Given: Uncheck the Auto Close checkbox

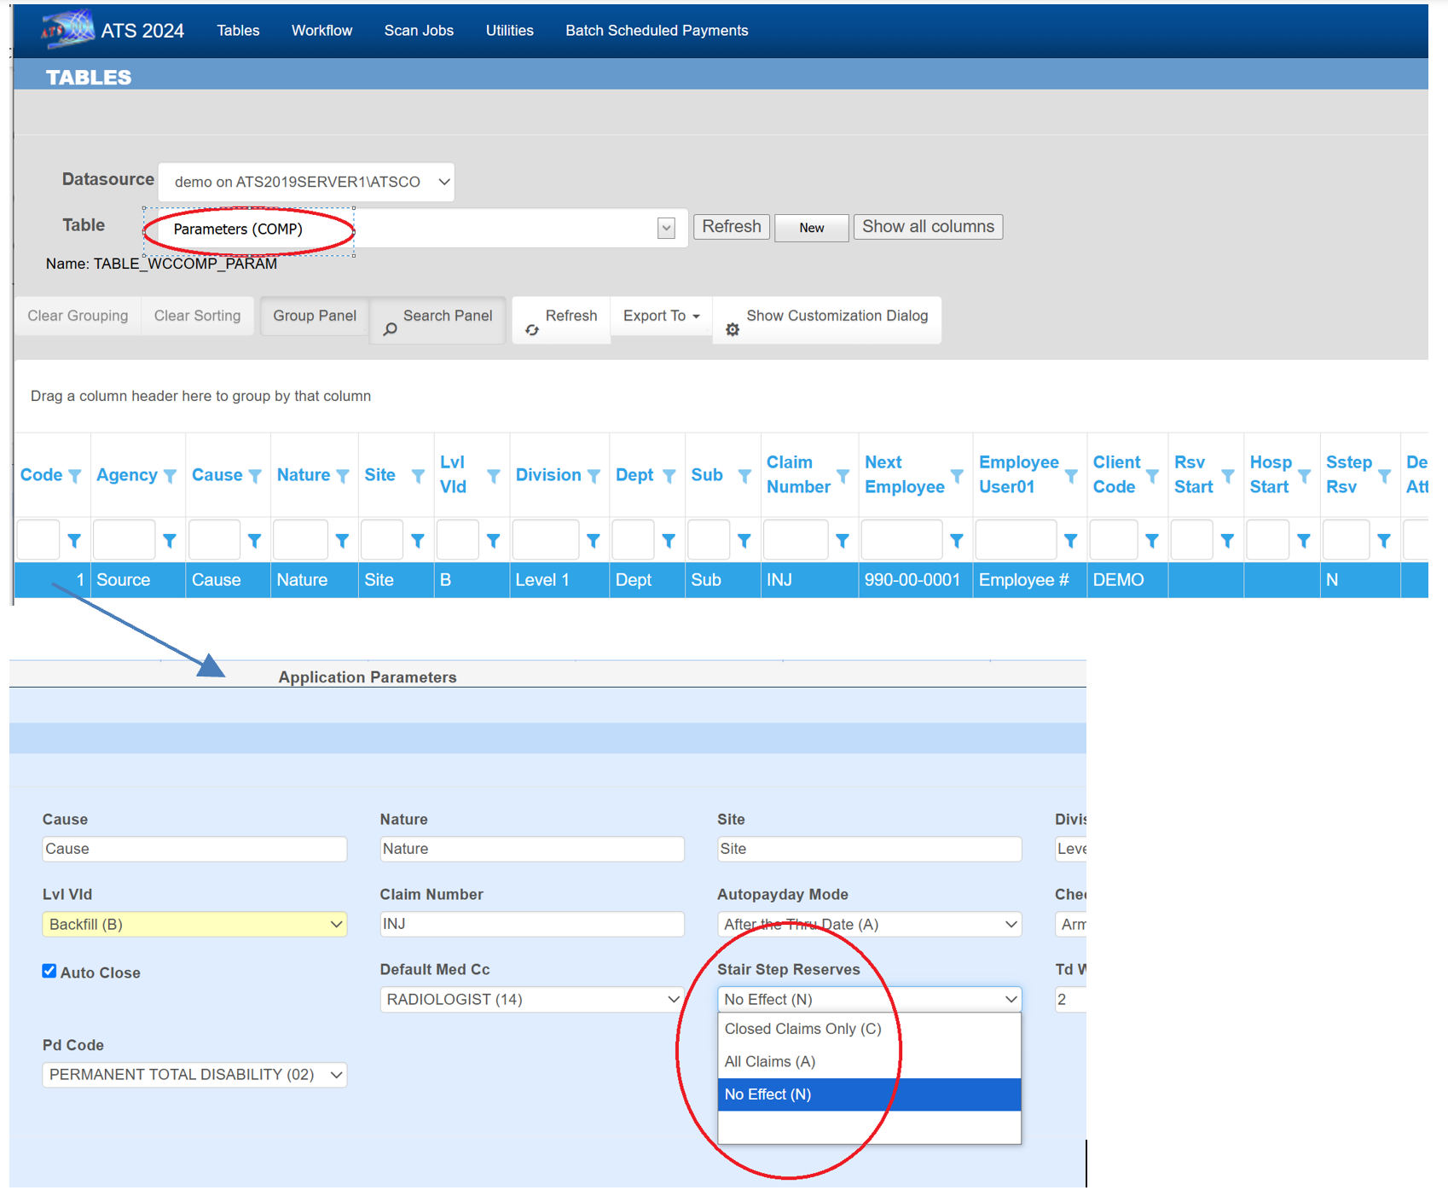Looking at the screenshot, I should 49,972.
